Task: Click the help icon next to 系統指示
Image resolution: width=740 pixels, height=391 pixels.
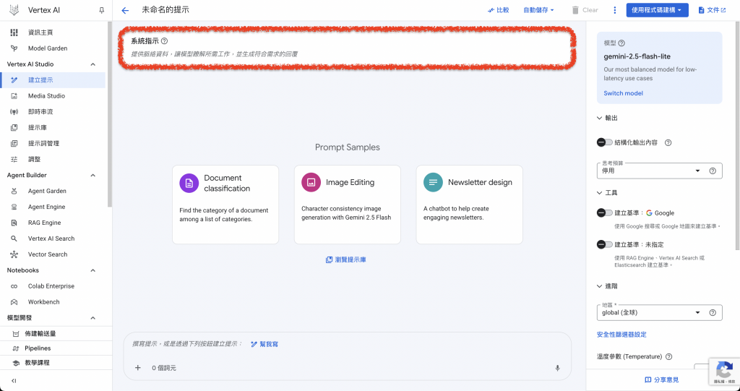Action: click(x=164, y=41)
